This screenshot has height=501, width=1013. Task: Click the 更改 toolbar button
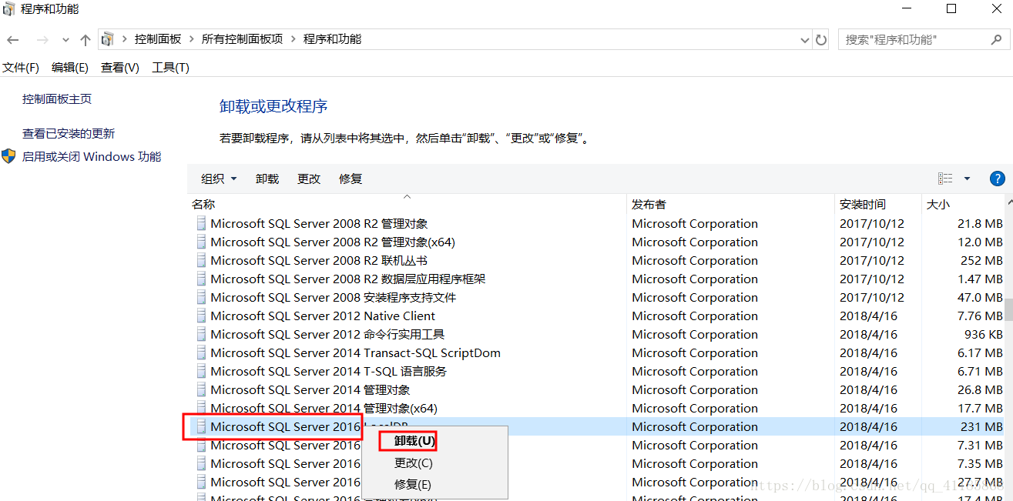(309, 179)
